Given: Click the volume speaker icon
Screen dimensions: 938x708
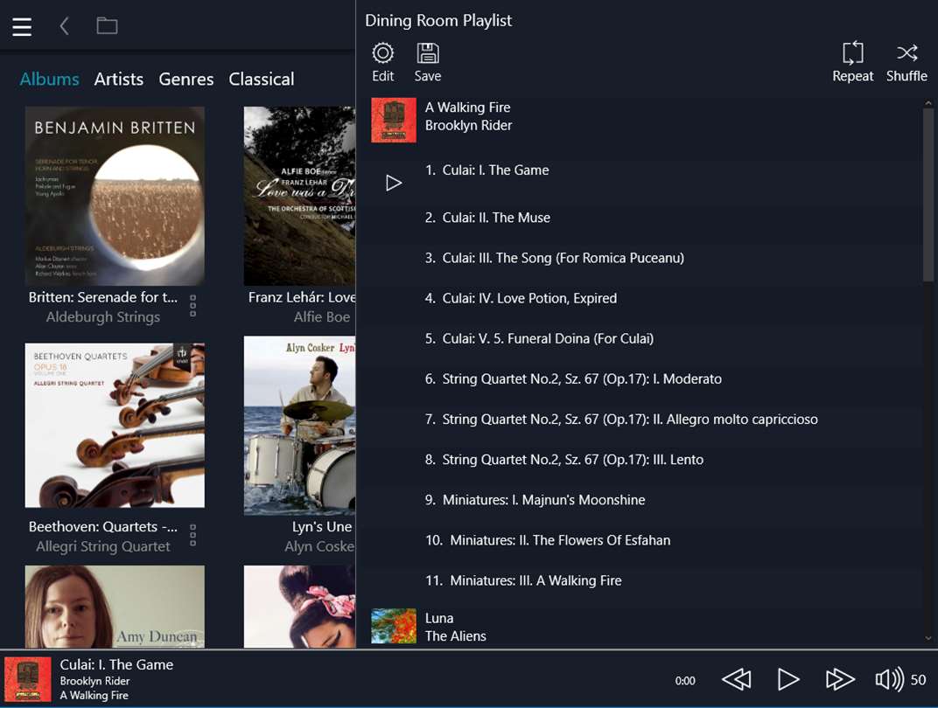Looking at the screenshot, I should pyautogui.click(x=890, y=679).
